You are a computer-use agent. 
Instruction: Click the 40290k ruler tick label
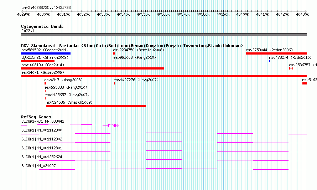pos(24,14)
